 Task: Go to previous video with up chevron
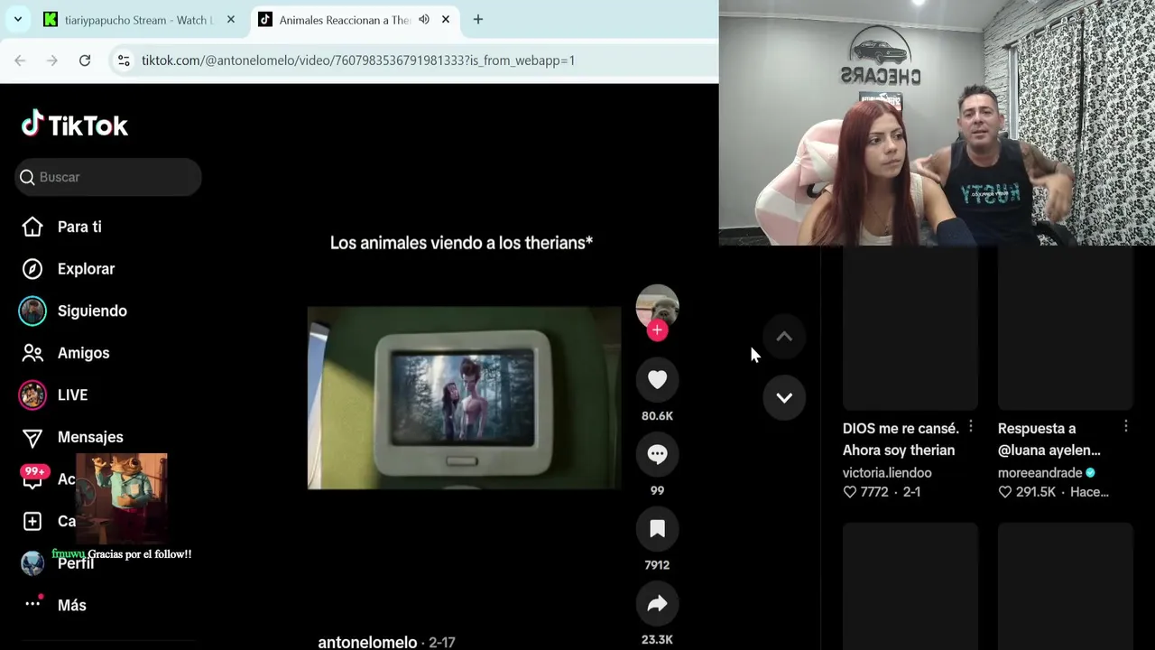click(x=784, y=337)
